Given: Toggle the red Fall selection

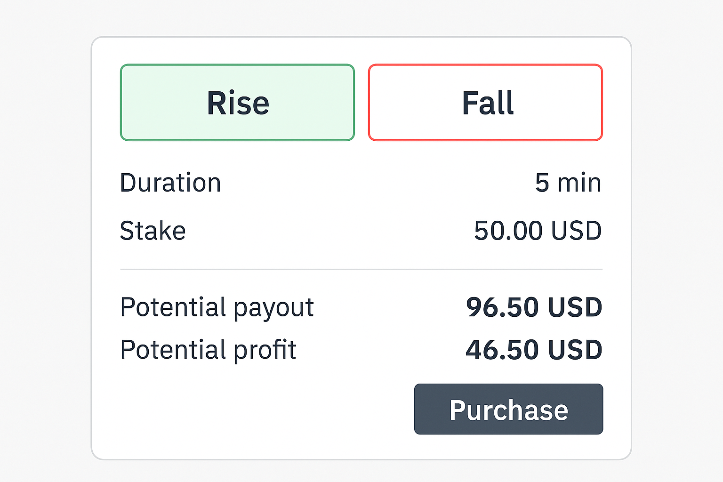Looking at the screenshot, I should tap(485, 102).
